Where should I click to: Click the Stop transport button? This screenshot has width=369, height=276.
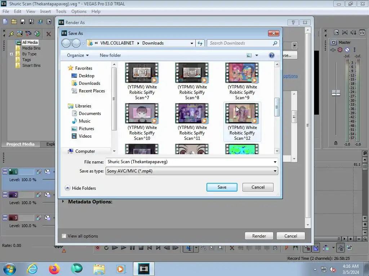[141, 248]
